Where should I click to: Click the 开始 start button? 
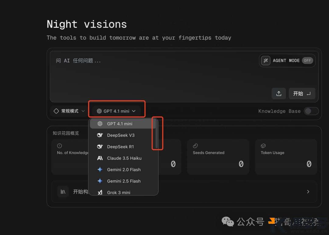[x=302, y=93]
